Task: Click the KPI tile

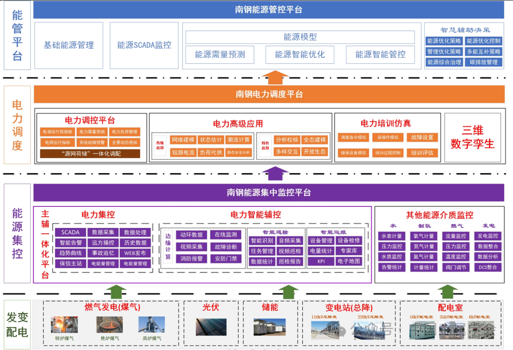Action: tap(321, 261)
